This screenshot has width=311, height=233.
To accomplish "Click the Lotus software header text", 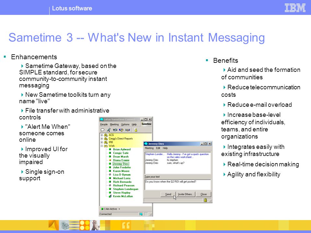I will 72,8.
